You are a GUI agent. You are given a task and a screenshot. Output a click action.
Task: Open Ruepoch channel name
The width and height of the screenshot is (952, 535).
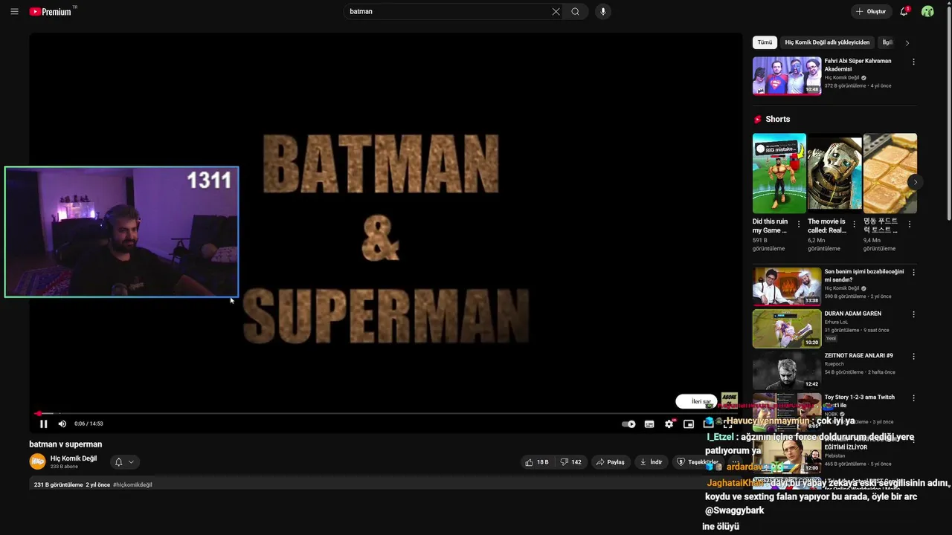coord(834,364)
